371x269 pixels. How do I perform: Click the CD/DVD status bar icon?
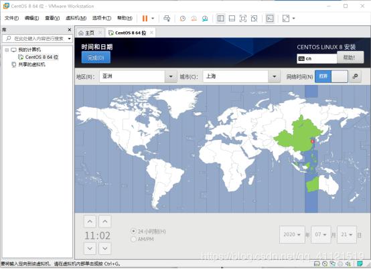click(x=325, y=264)
